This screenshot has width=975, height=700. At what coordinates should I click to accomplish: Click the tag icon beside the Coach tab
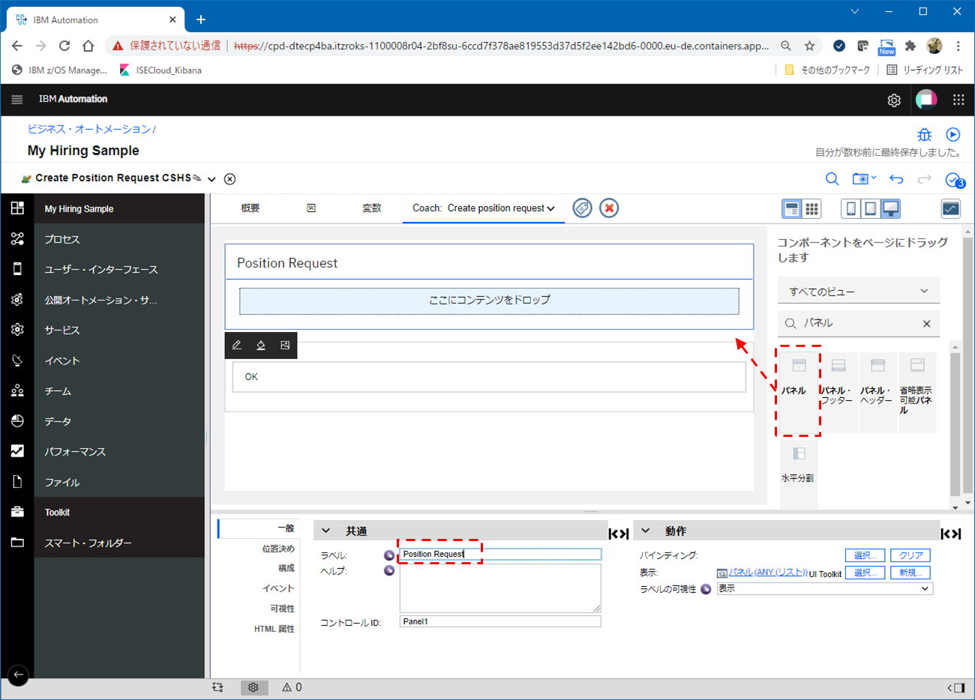(x=582, y=208)
